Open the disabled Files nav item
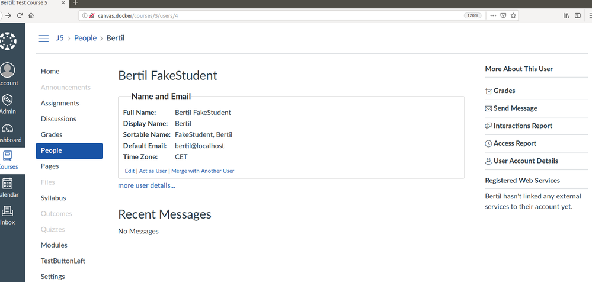This screenshot has height=282, width=592. tap(48, 182)
